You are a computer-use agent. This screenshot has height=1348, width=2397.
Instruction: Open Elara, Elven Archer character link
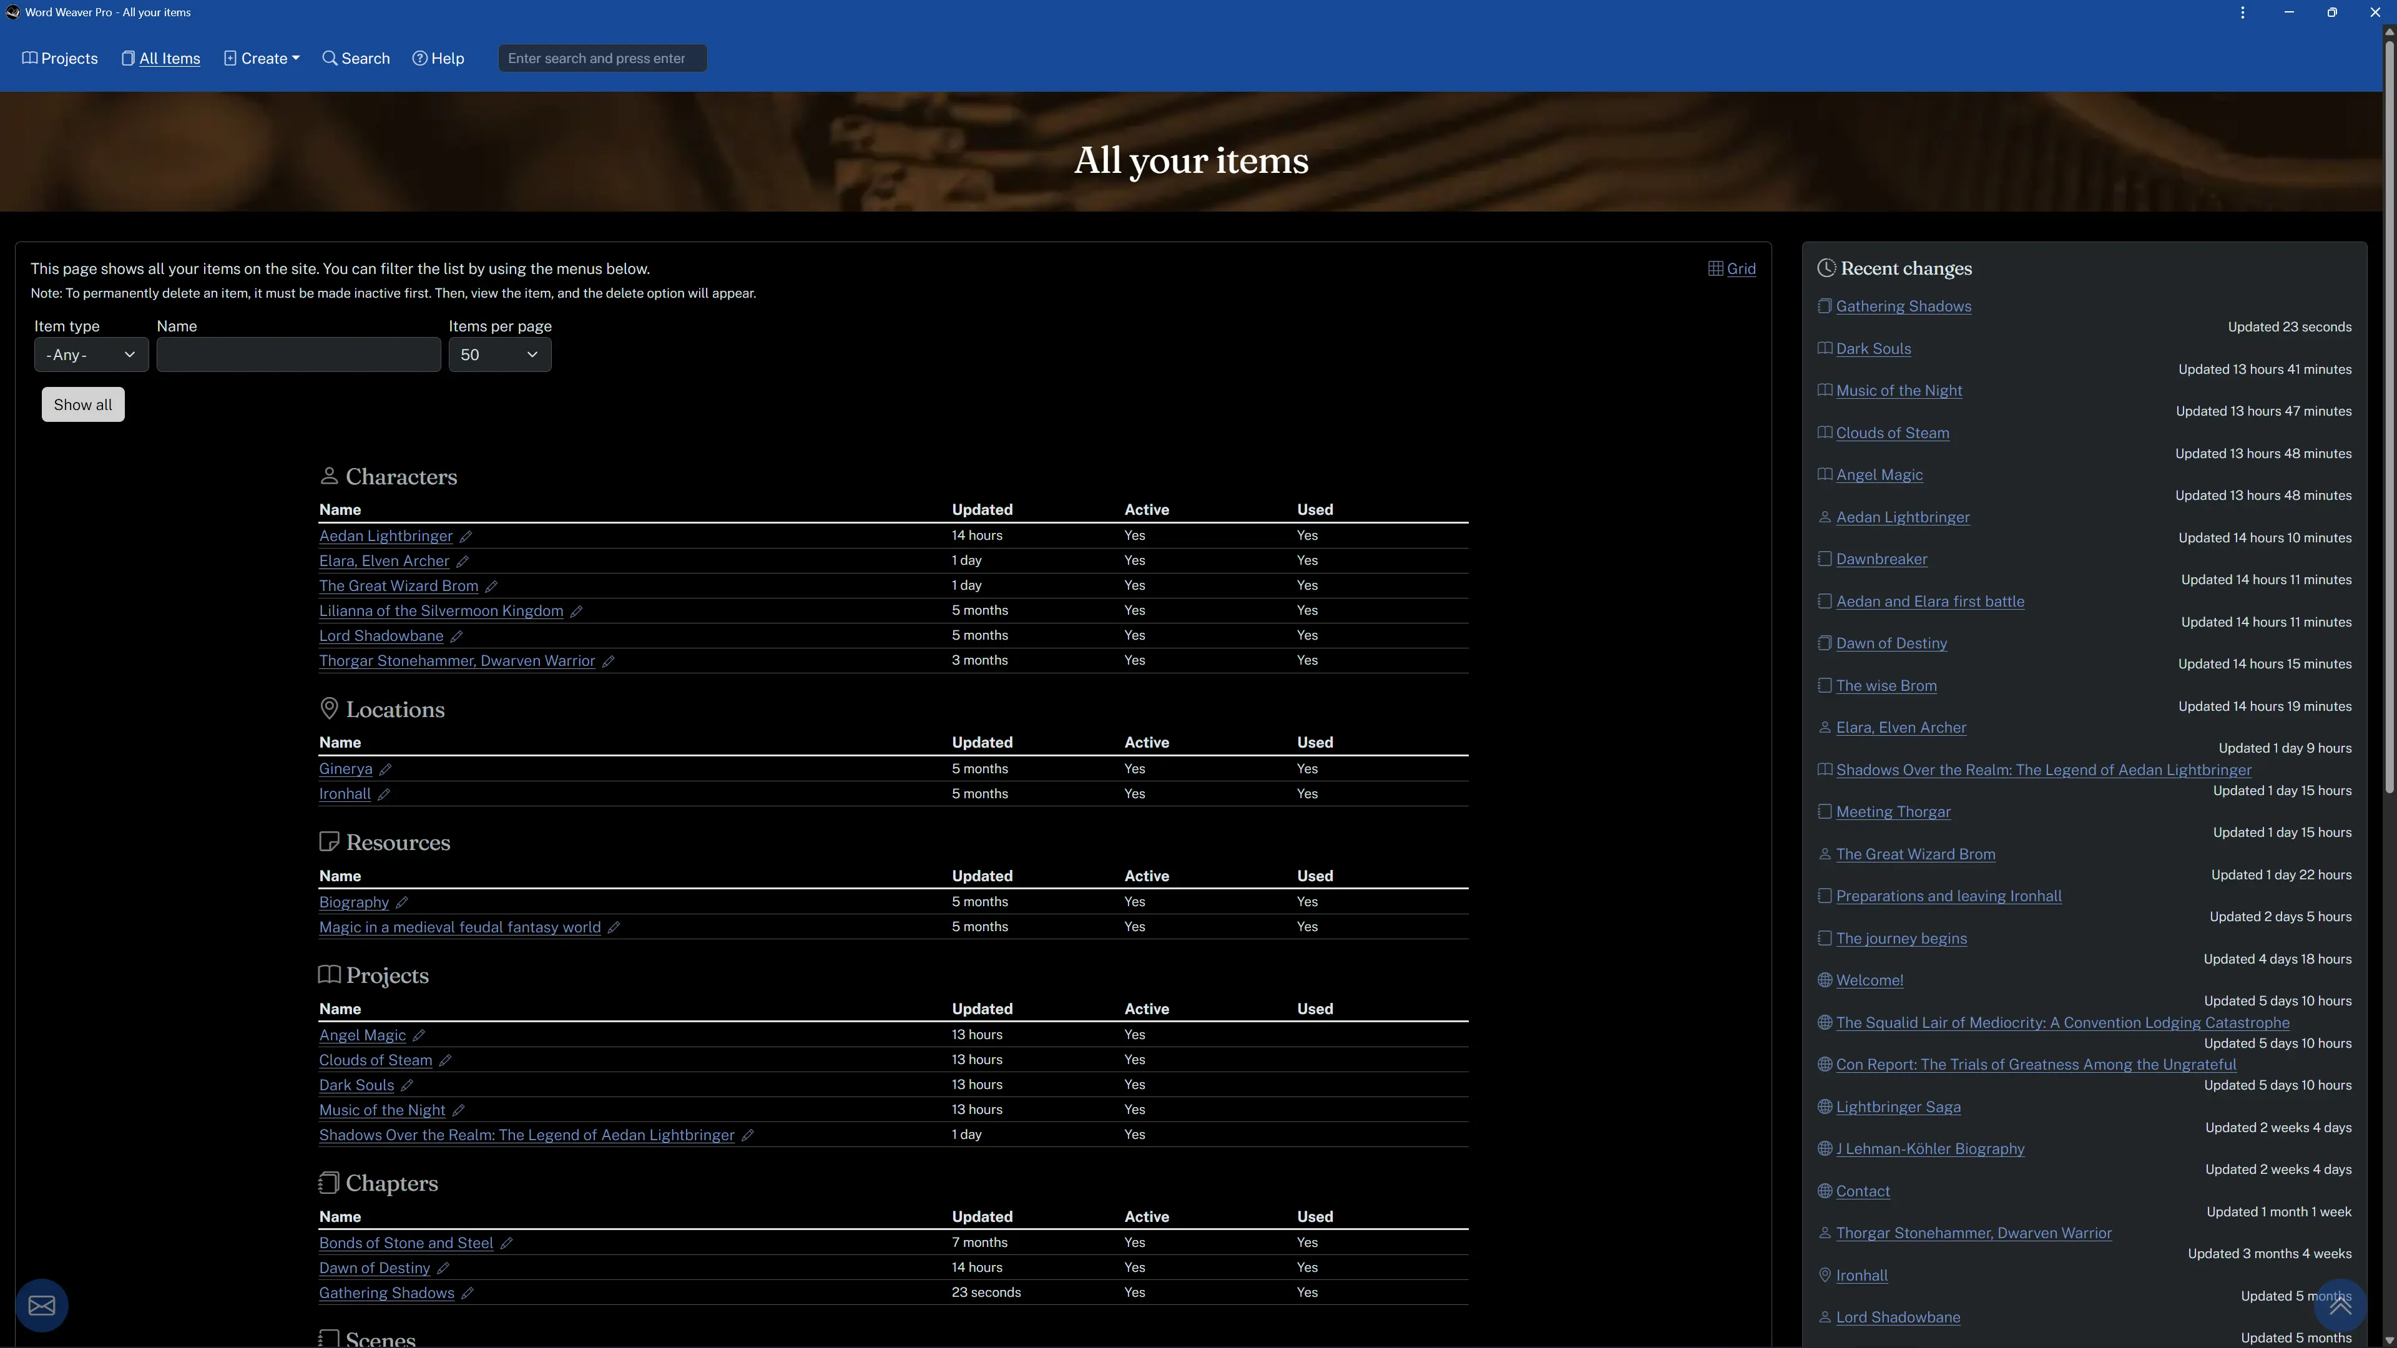coord(383,561)
